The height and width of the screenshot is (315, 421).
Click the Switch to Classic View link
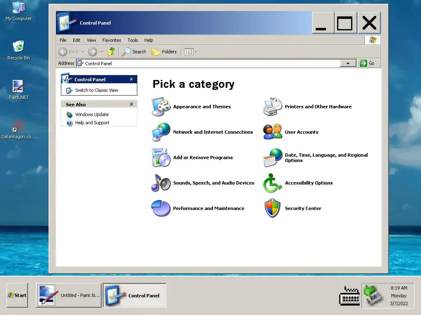click(97, 90)
